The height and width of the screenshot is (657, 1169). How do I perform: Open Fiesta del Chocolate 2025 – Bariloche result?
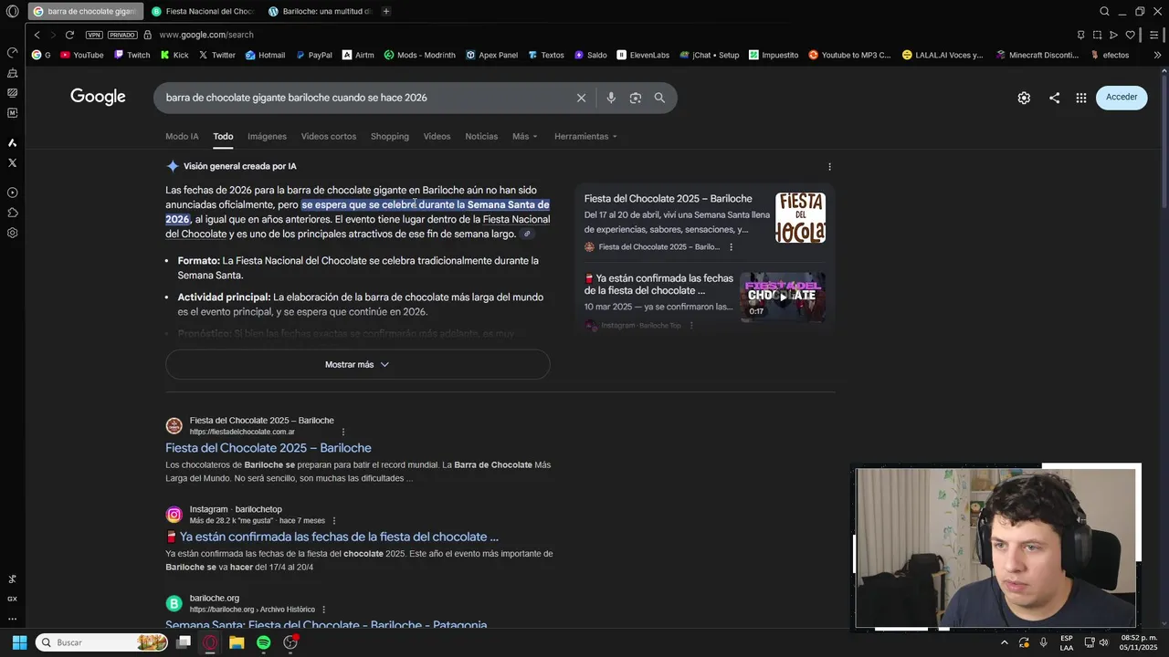[x=269, y=448]
